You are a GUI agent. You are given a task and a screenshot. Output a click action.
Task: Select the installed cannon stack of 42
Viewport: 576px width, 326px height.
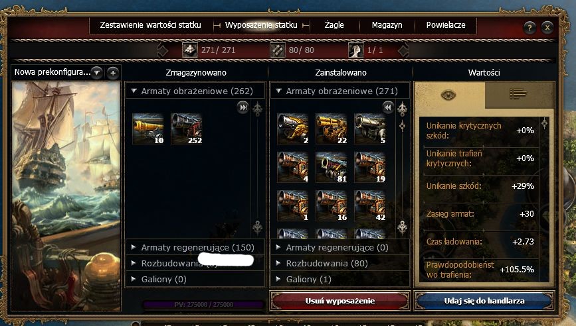tap(370, 206)
